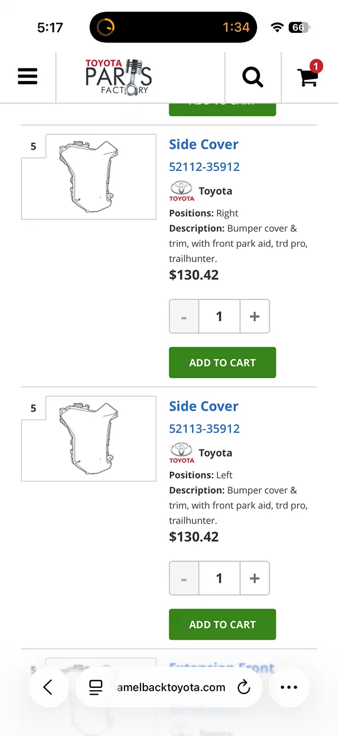338x736 pixels.
Task: Tap the cart item count badge
Action: [316, 66]
